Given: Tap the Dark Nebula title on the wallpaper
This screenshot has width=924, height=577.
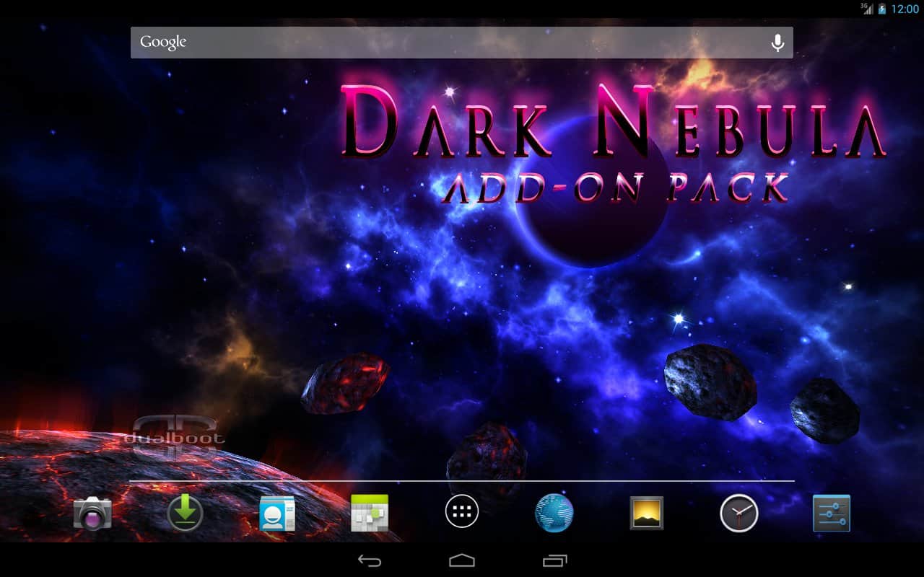Looking at the screenshot, I should click(612, 123).
